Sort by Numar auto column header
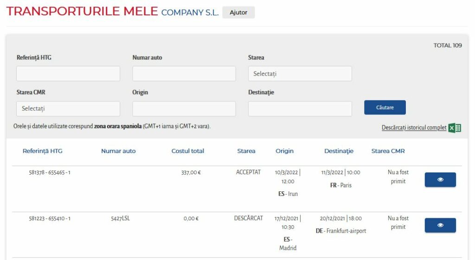 118,151
